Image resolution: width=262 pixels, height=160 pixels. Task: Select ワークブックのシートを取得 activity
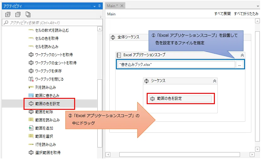tap(54, 55)
